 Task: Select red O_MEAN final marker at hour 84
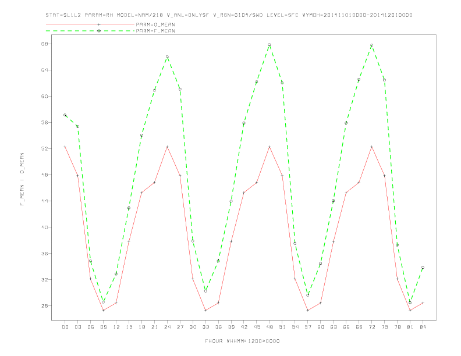tap(423, 303)
